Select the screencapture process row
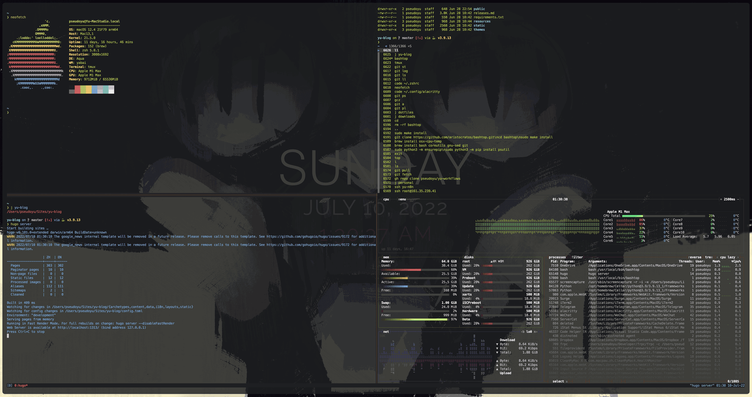The image size is (752, 397). [x=645, y=282]
